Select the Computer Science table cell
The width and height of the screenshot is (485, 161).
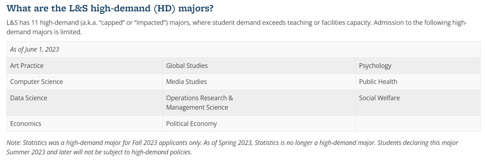[85, 81]
